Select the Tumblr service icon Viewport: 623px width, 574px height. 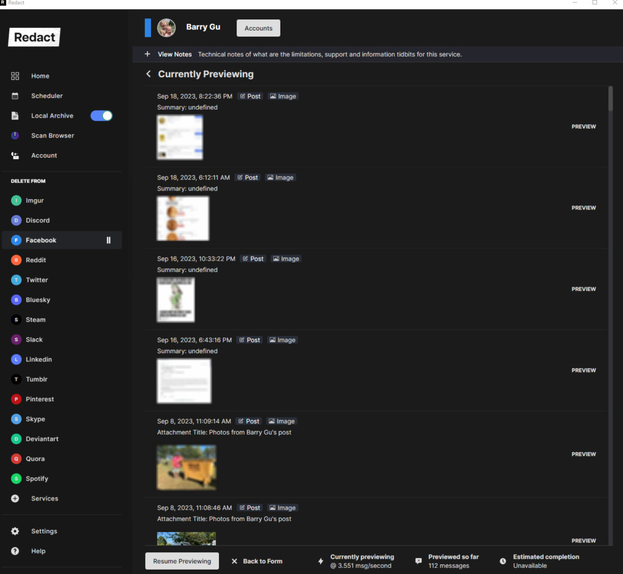click(16, 379)
